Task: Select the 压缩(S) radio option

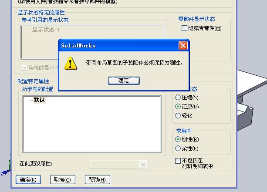Action: 178,98
